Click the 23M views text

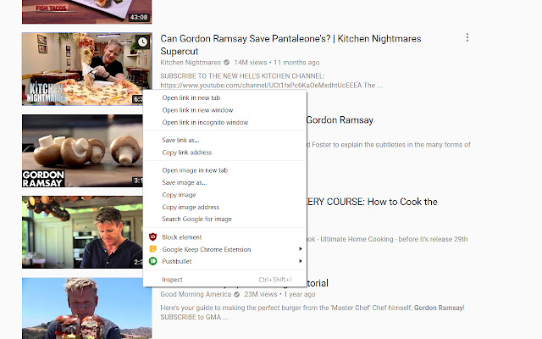261,294
